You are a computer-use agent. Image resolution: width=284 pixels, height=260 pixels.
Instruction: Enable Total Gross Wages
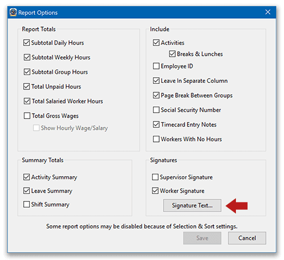[x=27, y=116]
